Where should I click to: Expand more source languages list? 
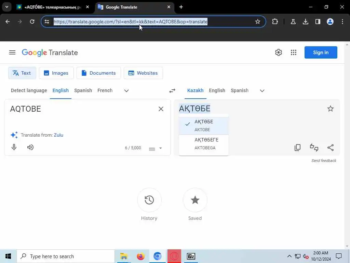(126, 90)
